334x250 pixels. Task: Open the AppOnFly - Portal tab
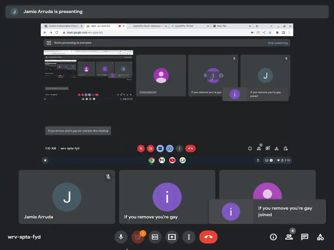click(184, 26)
